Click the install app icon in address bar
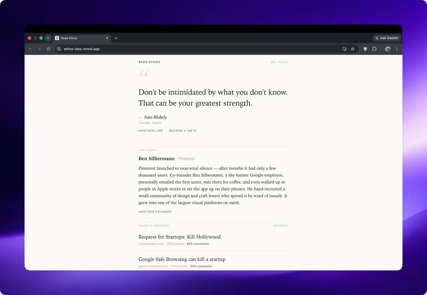The height and width of the screenshot is (295, 427). (344, 49)
